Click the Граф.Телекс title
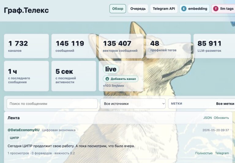Viewport: 235px width, 163px height. 26,10
